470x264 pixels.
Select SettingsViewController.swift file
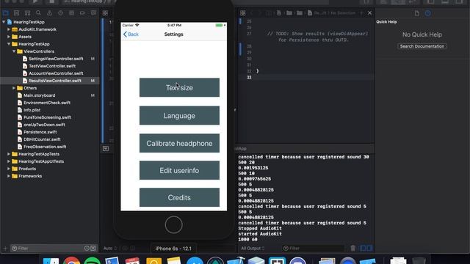tap(56, 59)
